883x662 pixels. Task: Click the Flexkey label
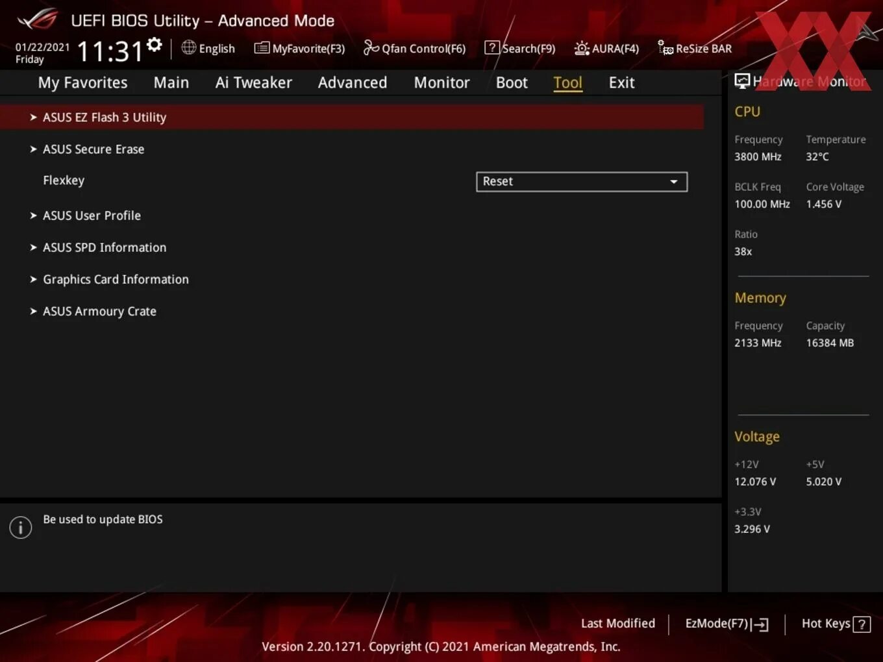click(64, 180)
